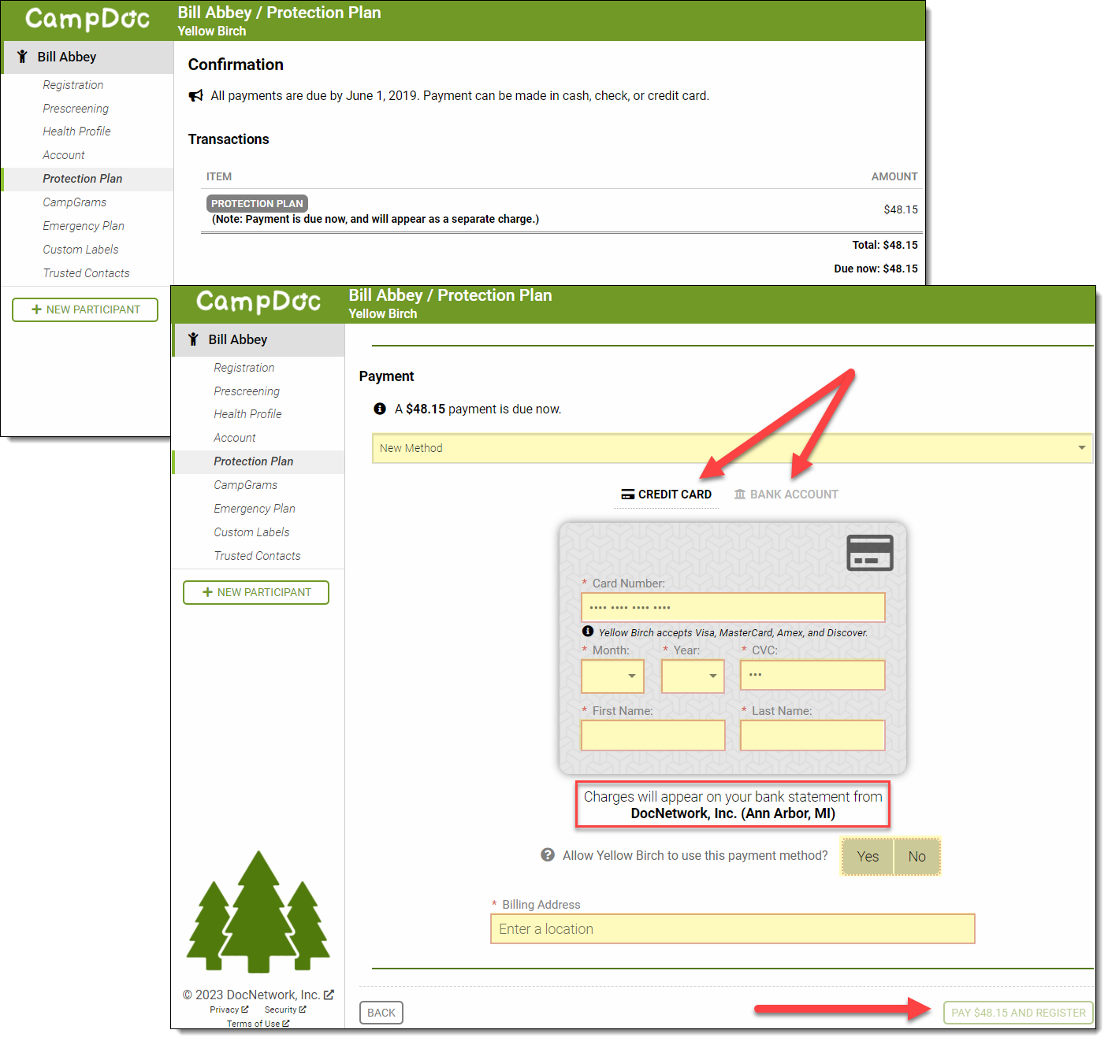Image resolution: width=1108 pixels, height=1041 pixels.
Task: Open the New Method payment dropdown
Action: pyautogui.click(x=731, y=448)
